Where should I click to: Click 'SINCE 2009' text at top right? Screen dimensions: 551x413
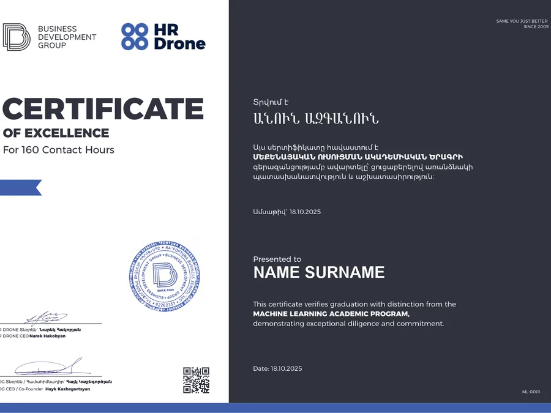coord(536,27)
